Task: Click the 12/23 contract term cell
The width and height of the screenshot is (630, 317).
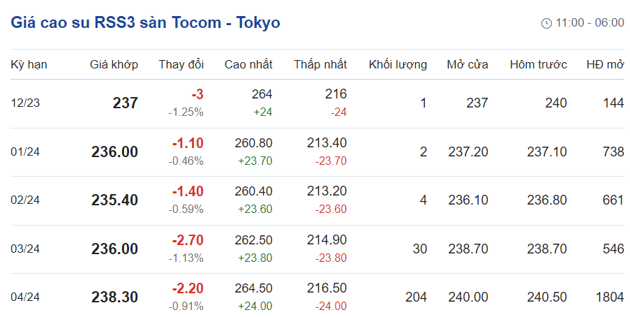Action: pos(25,103)
